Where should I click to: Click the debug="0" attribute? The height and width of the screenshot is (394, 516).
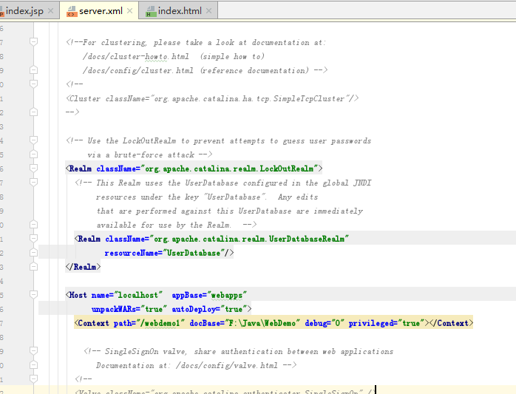click(325, 323)
